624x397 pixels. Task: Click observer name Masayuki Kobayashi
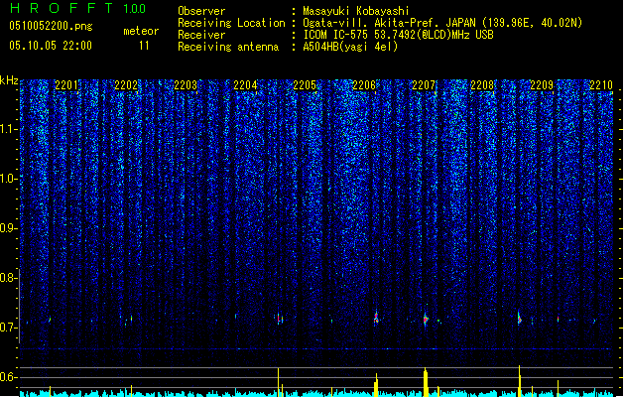356,11
